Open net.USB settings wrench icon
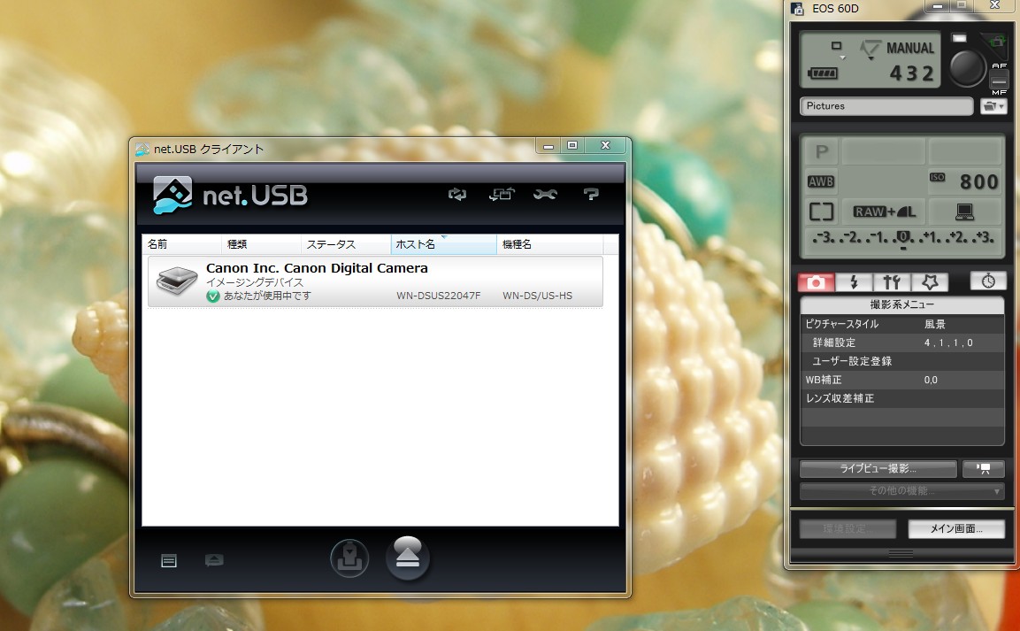Image resolution: width=1020 pixels, height=631 pixels. 545,194
